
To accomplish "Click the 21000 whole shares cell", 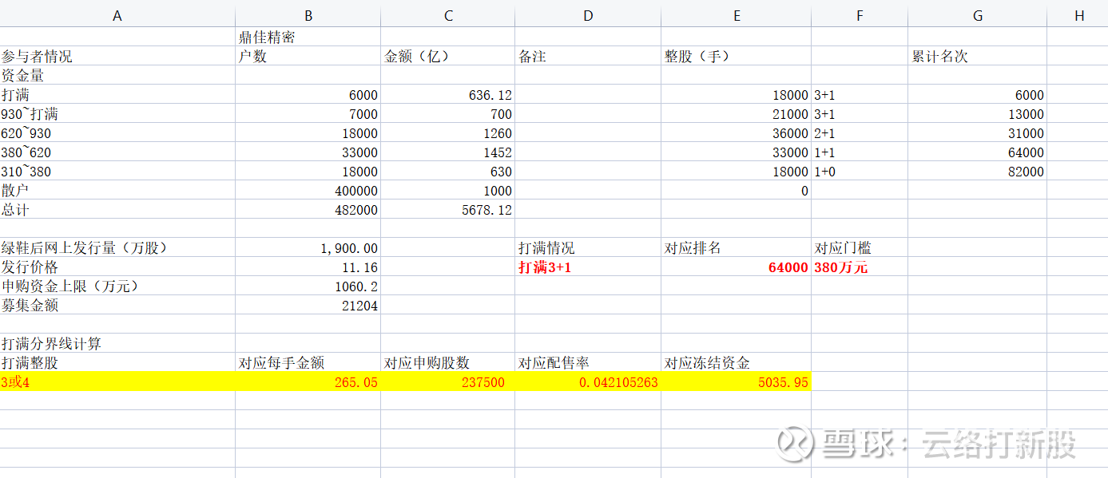I will click(x=737, y=113).
